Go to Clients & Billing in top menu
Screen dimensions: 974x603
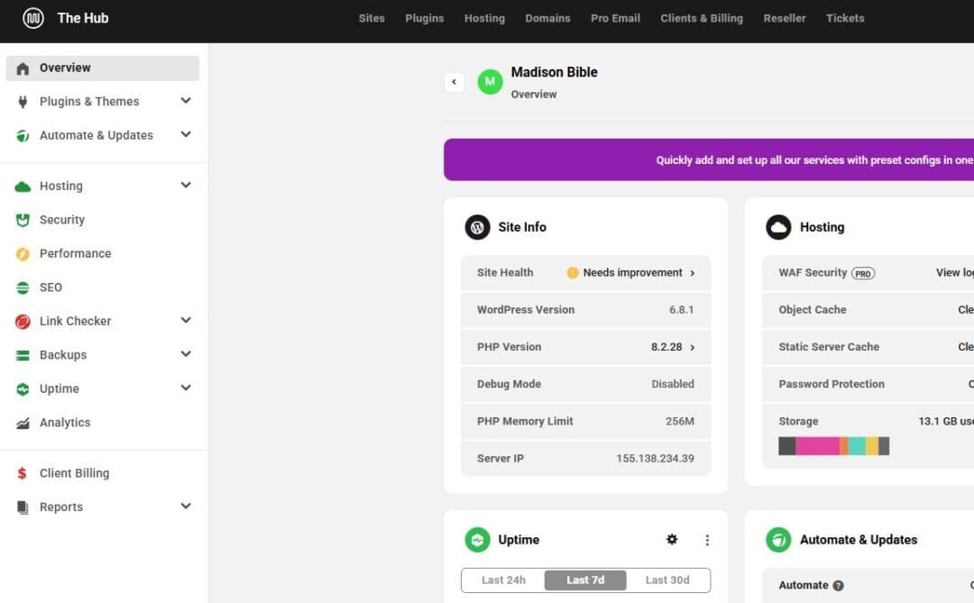702,18
